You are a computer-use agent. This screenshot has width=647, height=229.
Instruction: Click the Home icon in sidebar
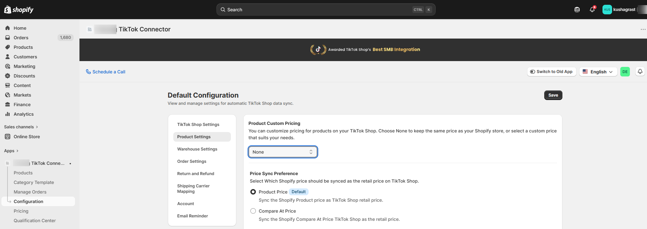tap(8, 28)
